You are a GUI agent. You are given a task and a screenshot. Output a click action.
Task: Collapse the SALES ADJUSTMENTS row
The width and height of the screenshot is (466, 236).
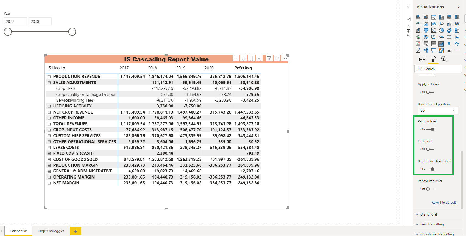point(49,83)
